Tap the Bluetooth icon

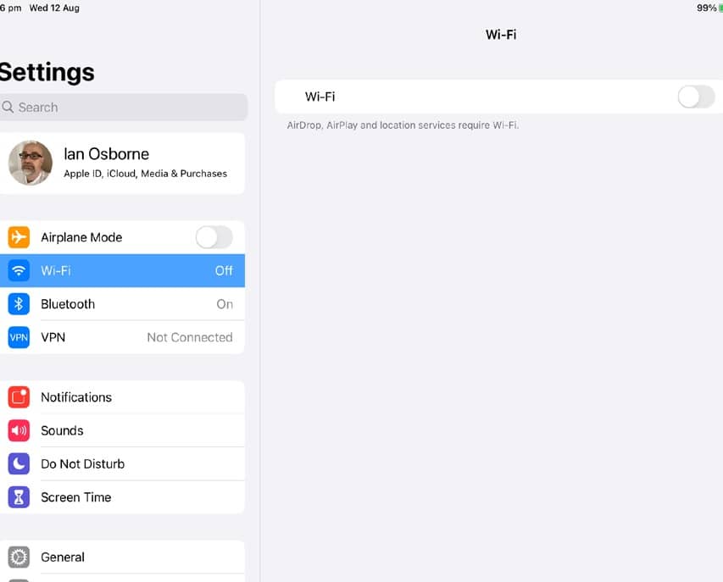tap(19, 304)
